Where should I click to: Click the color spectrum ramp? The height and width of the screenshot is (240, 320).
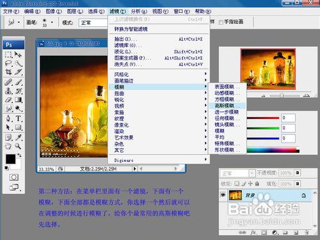pos(273,150)
